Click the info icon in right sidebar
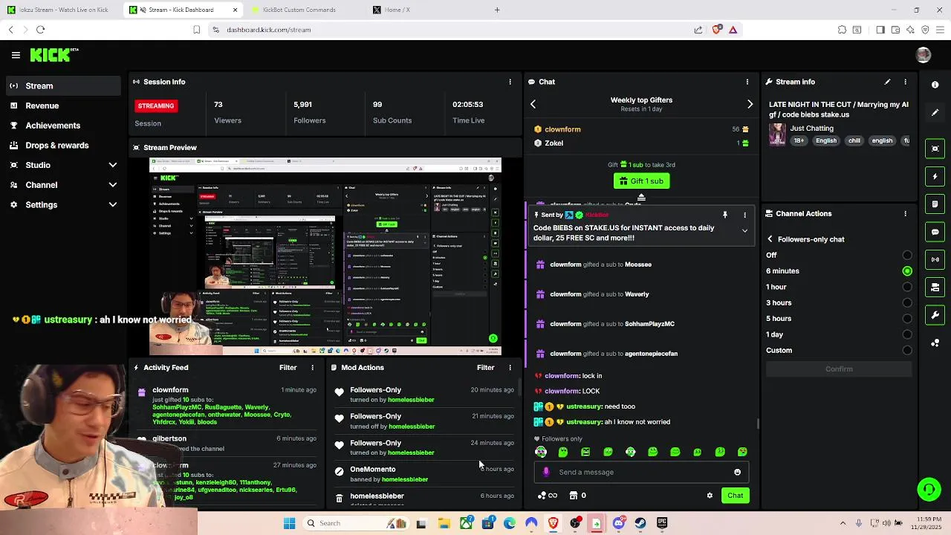The width and height of the screenshot is (951, 535). point(935,85)
